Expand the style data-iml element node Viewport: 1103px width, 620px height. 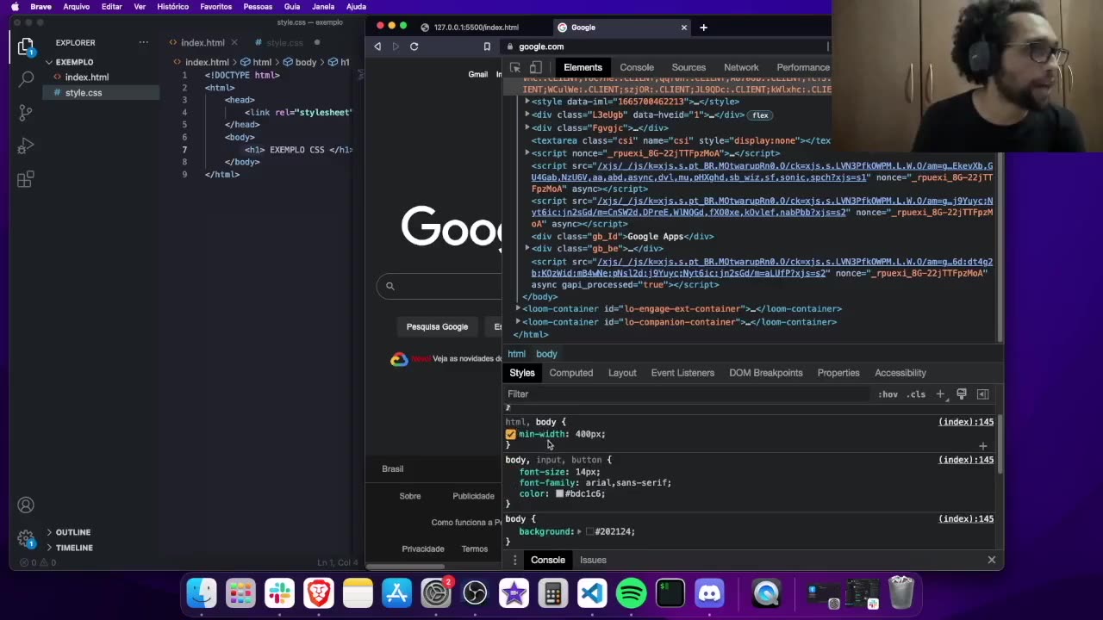(527, 102)
